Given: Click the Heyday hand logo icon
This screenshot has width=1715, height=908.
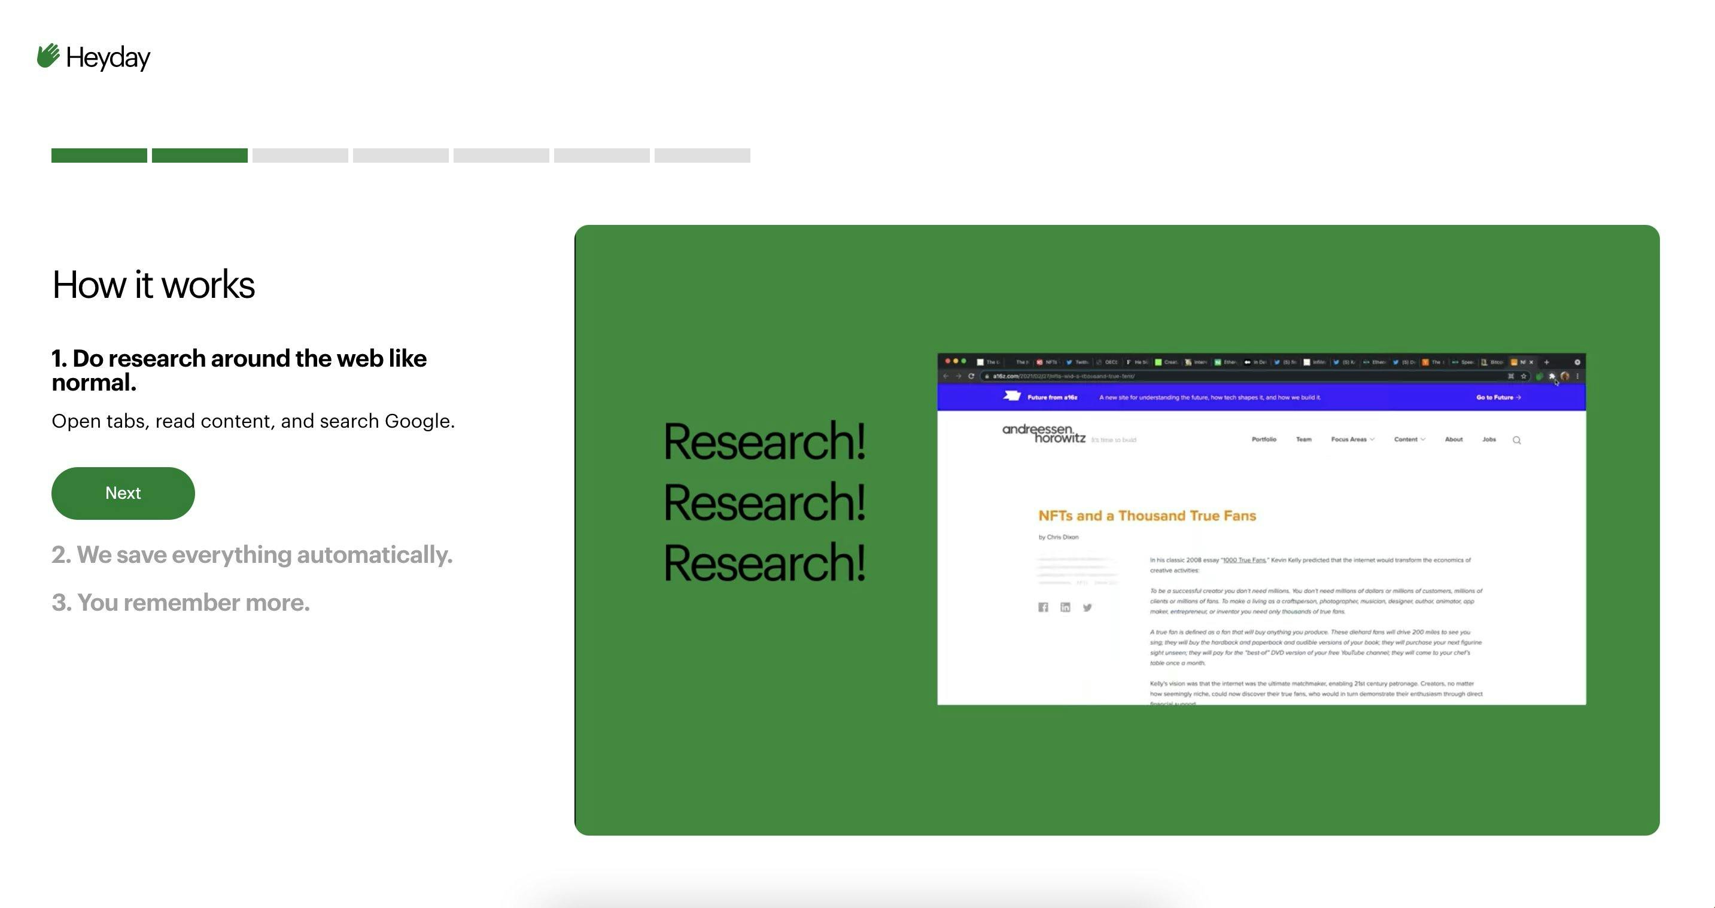Looking at the screenshot, I should [x=48, y=56].
